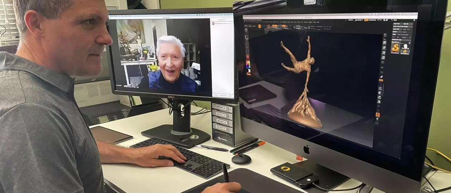
Task: Click the material sphere icon in left shelf
Action: [x=247, y=57]
